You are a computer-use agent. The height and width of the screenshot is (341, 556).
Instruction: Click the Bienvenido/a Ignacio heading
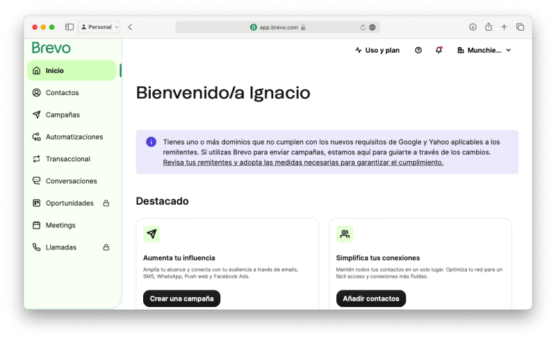(223, 93)
